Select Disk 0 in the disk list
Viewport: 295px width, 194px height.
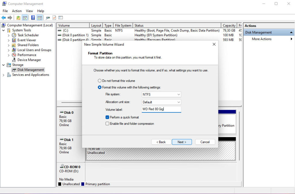click(69, 121)
